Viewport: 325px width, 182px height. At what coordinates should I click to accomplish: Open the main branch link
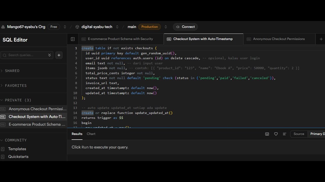click(132, 27)
